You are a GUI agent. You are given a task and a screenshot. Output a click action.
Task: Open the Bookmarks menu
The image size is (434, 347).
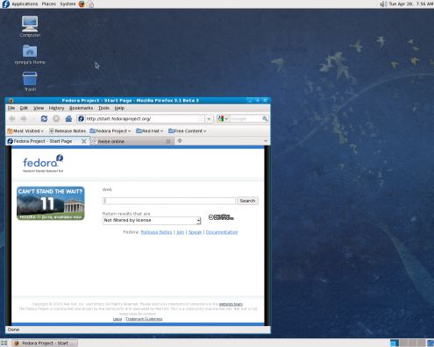81,108
